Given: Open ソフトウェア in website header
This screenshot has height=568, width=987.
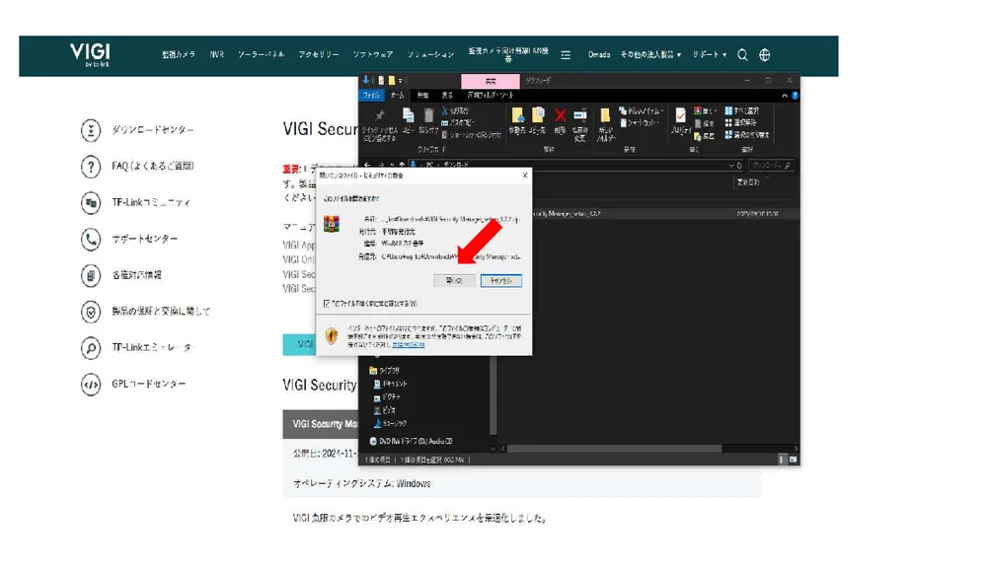Looking at the screenshot, I should click(x=373, y=54).
